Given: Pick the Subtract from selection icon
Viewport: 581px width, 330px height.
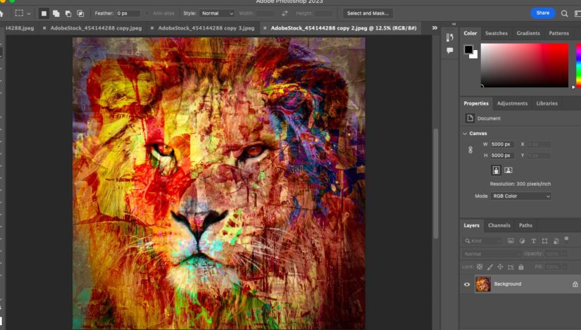Looking at the screenshot, I should (x=68, y=13).
